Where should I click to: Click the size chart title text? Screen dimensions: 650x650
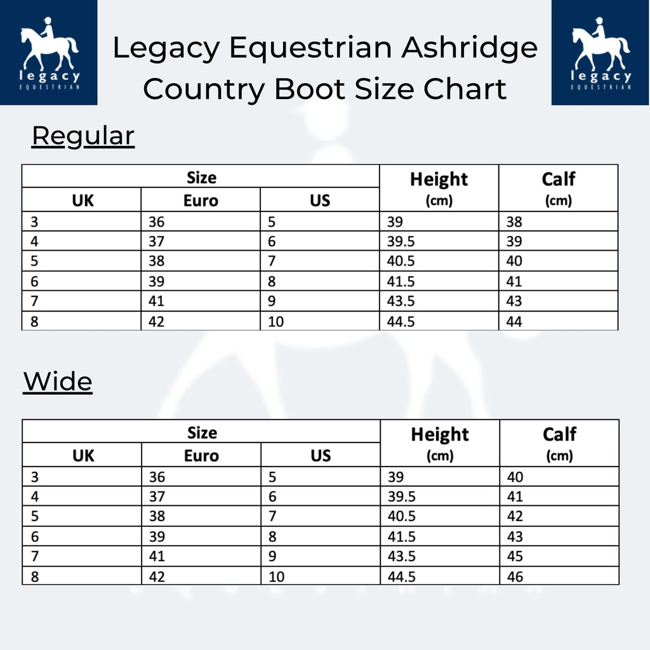[325, 69]
